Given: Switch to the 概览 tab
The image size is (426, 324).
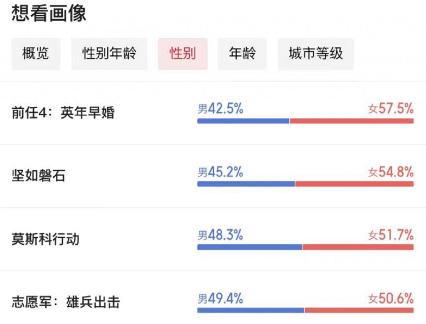Looking at the screenshot, I should tap(35, 54).
